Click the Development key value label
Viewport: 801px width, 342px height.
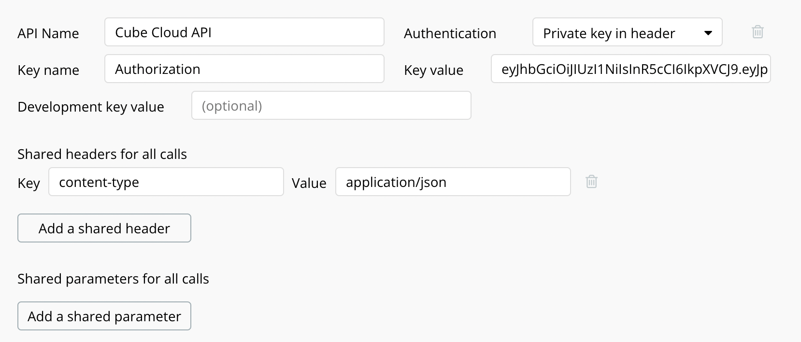[x=91, y=107]
